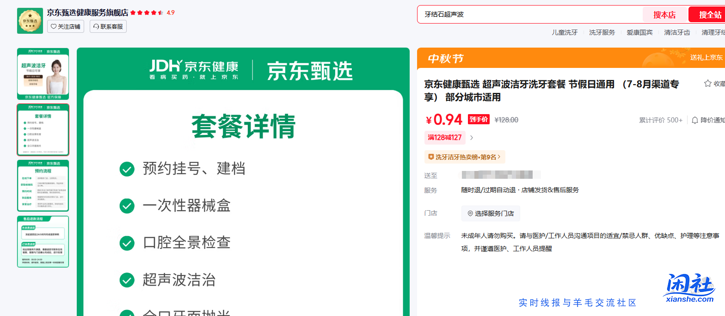
Task: Click the shield icon in 洗牙洁牙热卖榜
Action: 431,157
